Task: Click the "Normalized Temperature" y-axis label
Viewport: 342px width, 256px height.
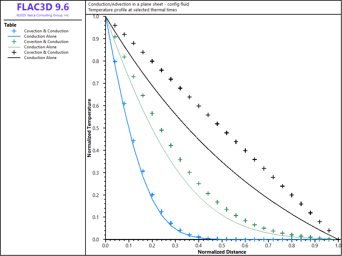Action: (90, 128)
